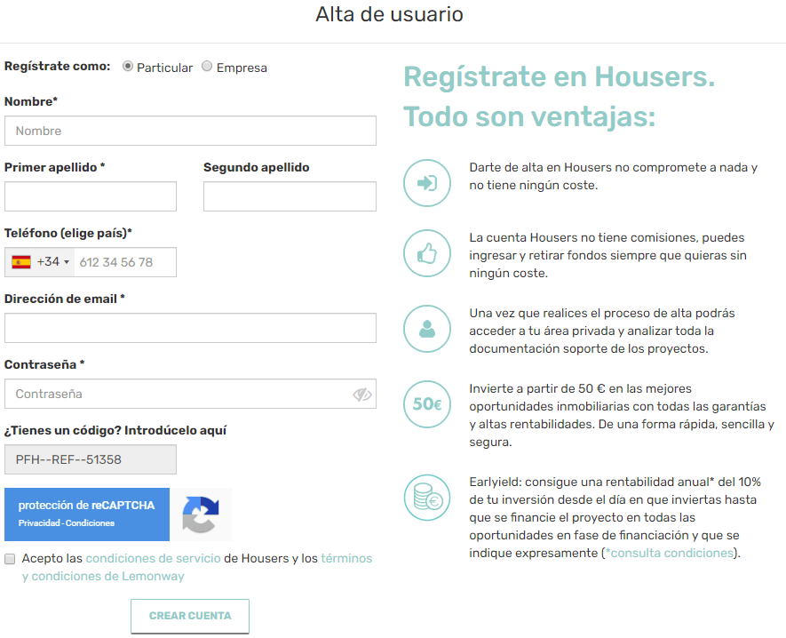Open the +34 country code dropdown
Screen dimensions: 786x638
click(52, 262)
